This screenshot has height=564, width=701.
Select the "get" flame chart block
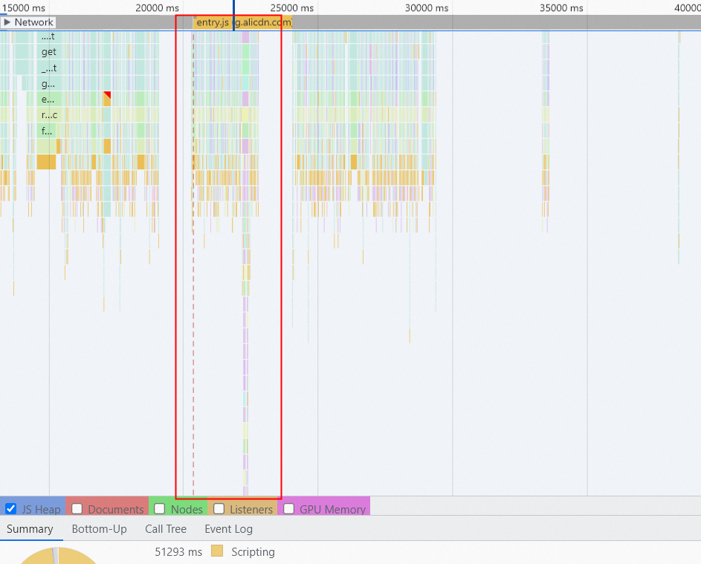(49, 52)
